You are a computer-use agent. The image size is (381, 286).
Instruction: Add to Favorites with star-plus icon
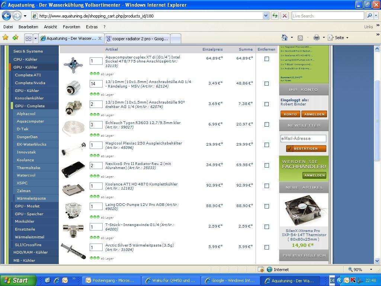[x=16, y=38]
